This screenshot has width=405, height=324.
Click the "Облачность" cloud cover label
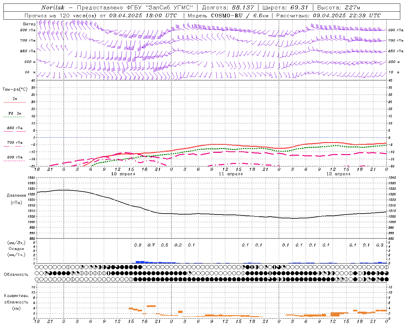coord(16,275)
